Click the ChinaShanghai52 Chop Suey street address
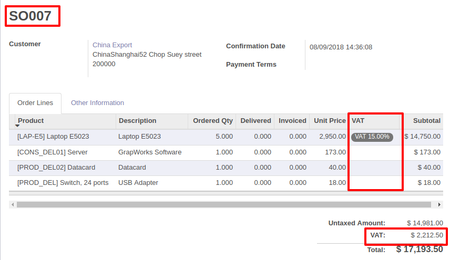The height and width of the screenshot is (260, 450). click(x=147, y=55)
